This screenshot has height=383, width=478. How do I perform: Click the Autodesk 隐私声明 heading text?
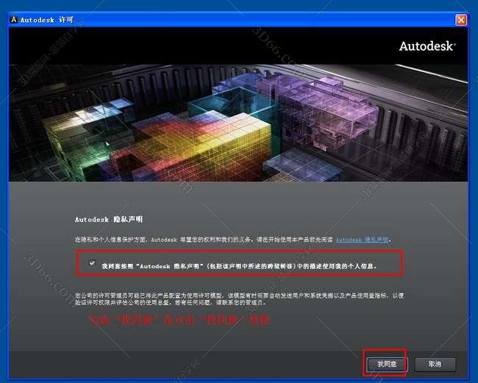point(109,219)
